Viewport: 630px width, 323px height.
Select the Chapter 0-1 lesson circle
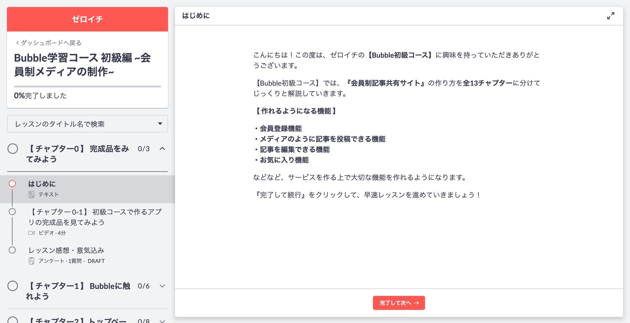tap(12, 212)
